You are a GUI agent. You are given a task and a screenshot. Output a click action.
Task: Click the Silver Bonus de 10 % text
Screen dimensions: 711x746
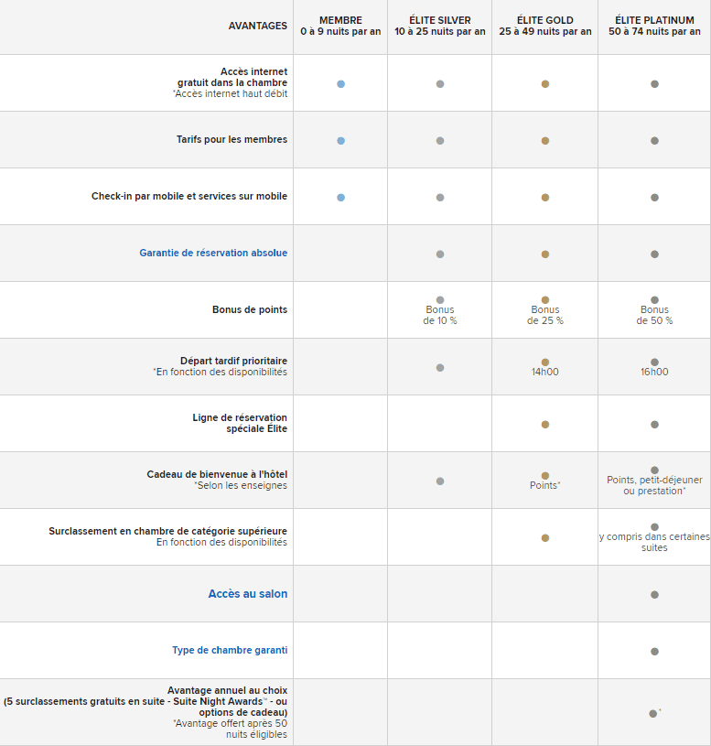point(440,316)
